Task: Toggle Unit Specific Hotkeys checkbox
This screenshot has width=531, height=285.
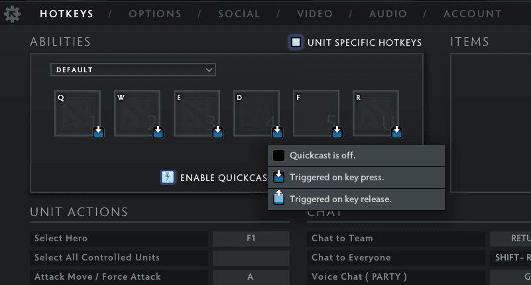Action: pos(296,42)
